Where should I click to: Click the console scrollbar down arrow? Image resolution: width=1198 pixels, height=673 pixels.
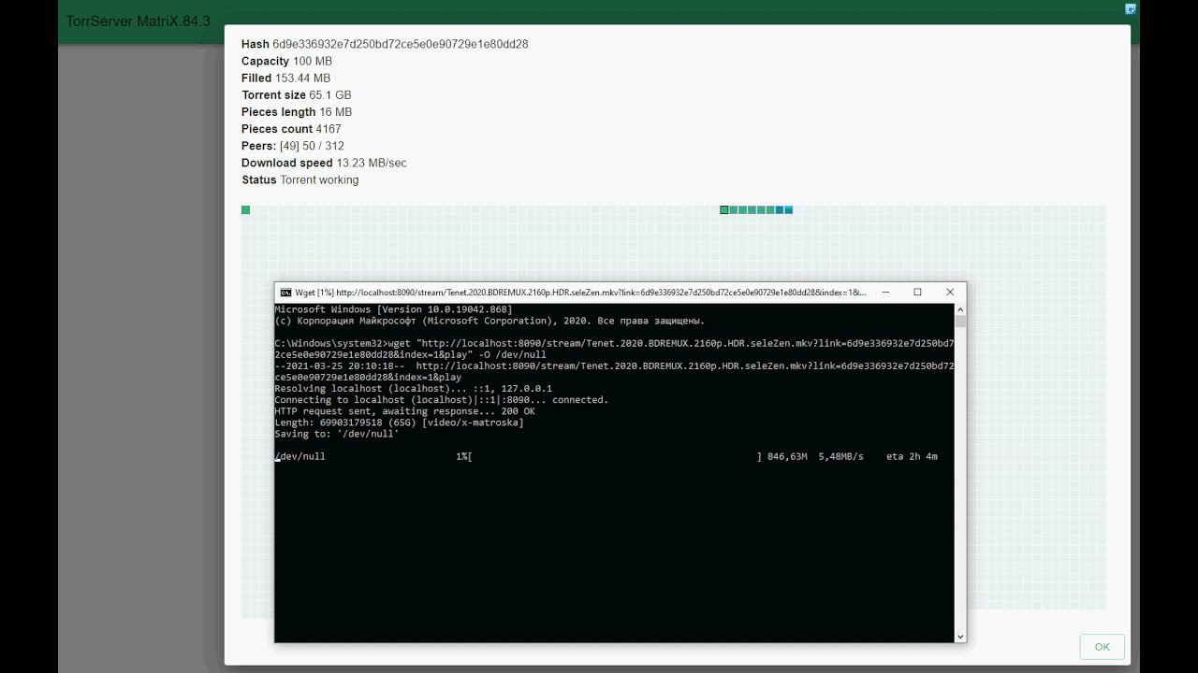(959, 637)
